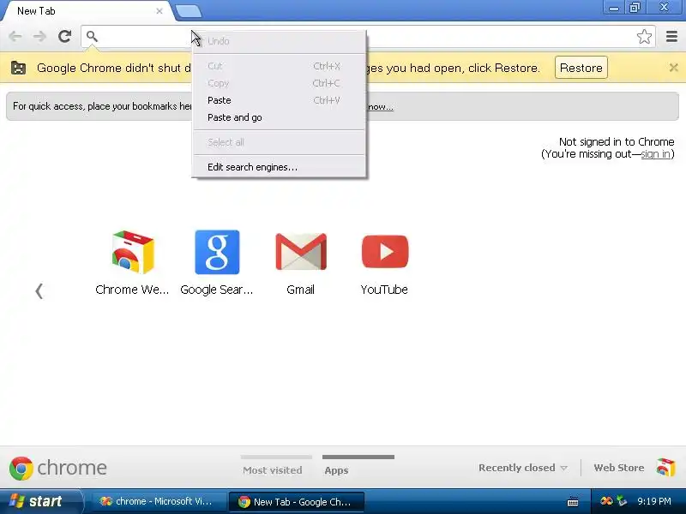The height and width of the screenshot is (514, 686).
Task: Open the Chrome hamburger menu
Action: point(671,36)
